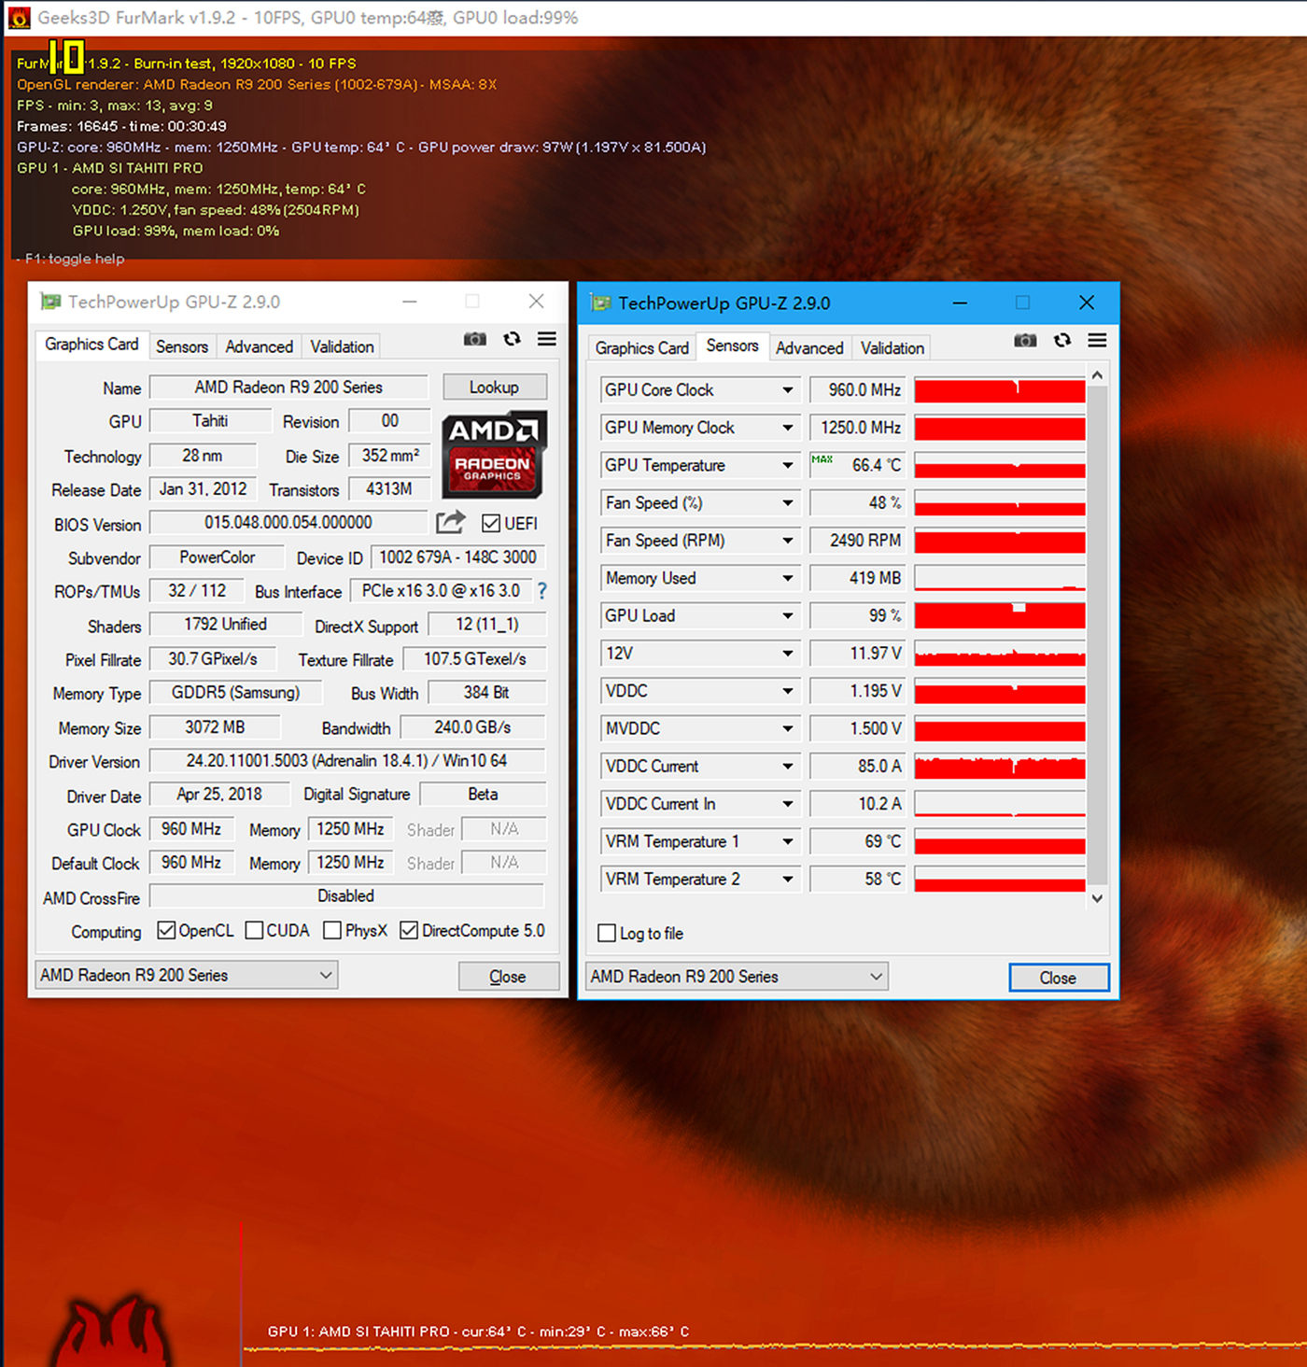Open VDDC sensor dropdown
The width and height of the screenshot is (1307, 1367).
click(x=788, y=691)
